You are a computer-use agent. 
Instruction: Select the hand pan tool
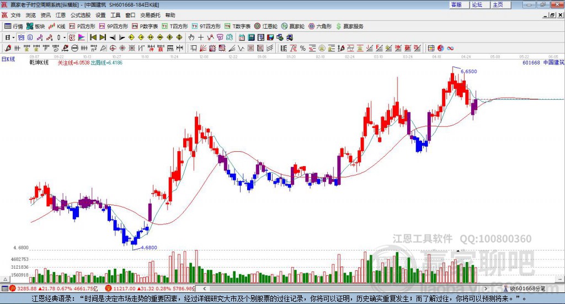click(x=191, y=38)
